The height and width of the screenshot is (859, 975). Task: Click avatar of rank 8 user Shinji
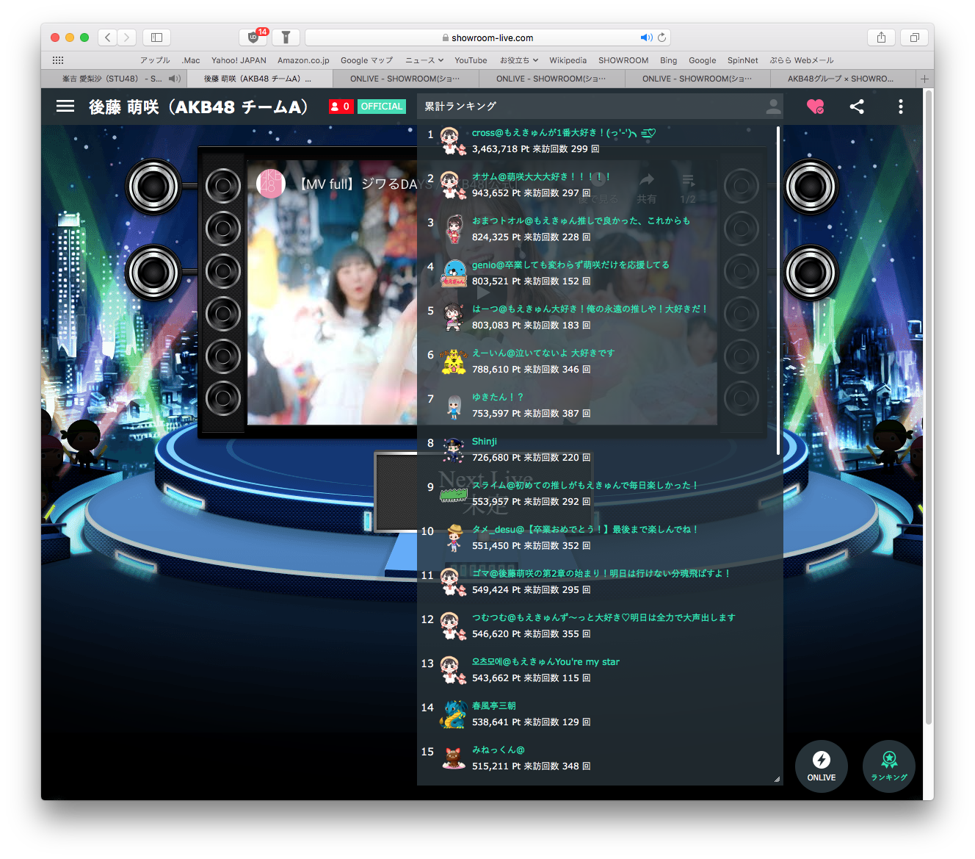tap(453, 449)
